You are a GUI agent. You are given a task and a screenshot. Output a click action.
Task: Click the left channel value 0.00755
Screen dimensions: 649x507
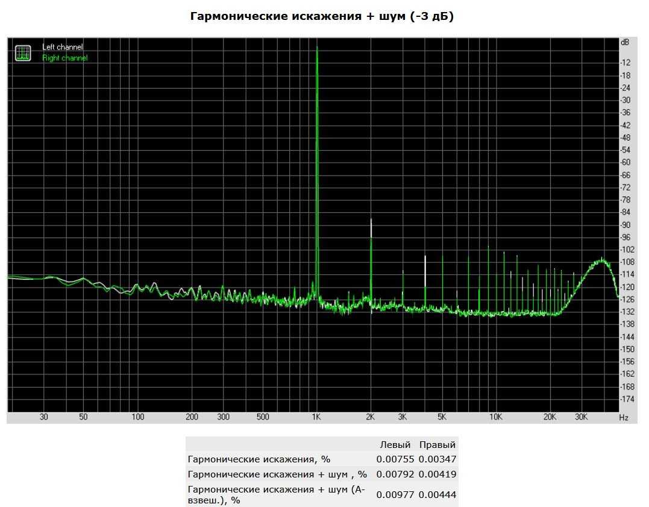pos(393,459)
